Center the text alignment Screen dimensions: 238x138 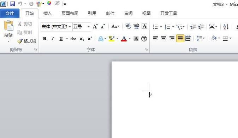click(x=163, y=38)
